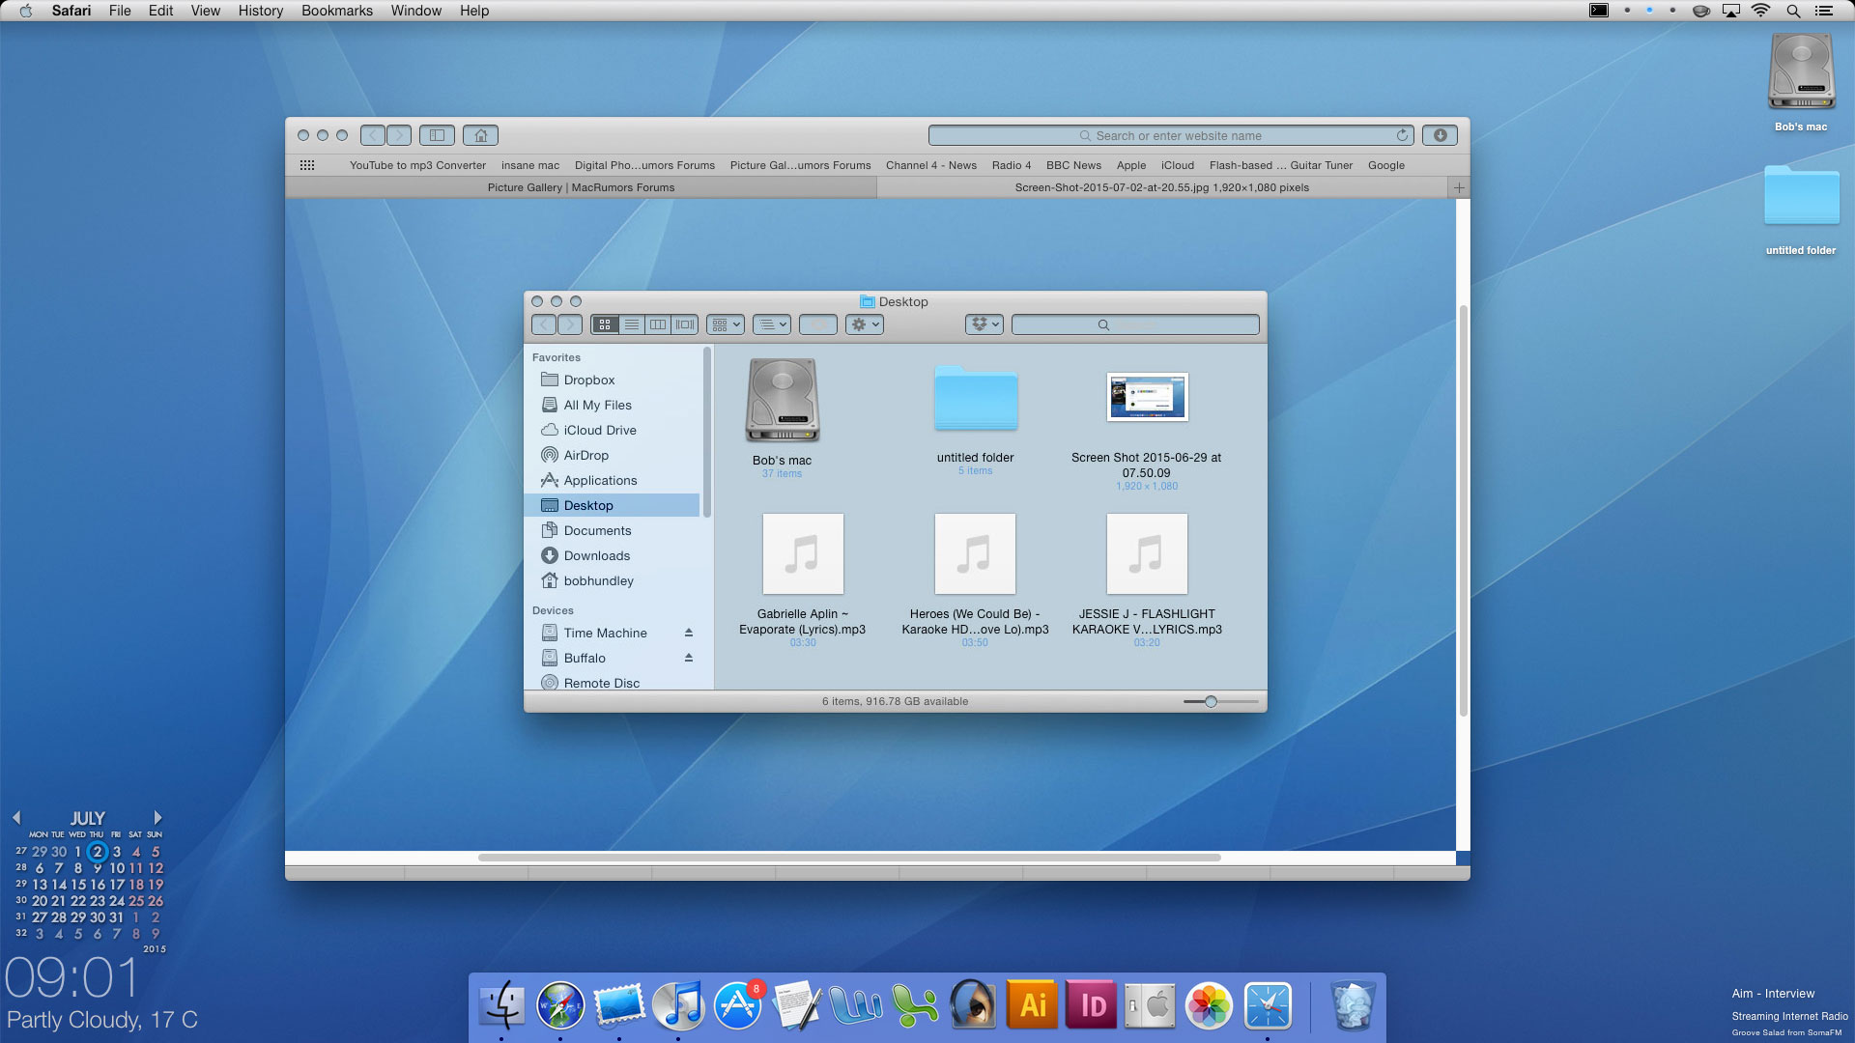
Task: Select iCloud Drive in Finder sidebar
Action: tap(613, 430)
